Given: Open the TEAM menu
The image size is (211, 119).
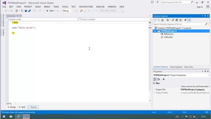Looking at the screenshot, I should pyautogui.click(x=56, y=7).
